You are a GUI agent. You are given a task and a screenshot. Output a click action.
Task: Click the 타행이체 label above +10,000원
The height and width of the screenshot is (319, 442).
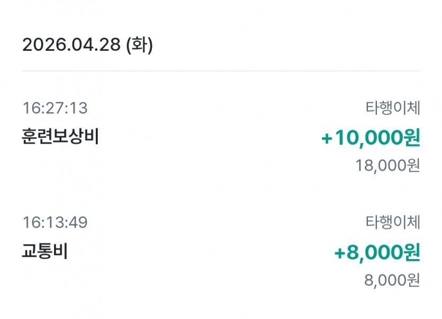coord(392,108)
